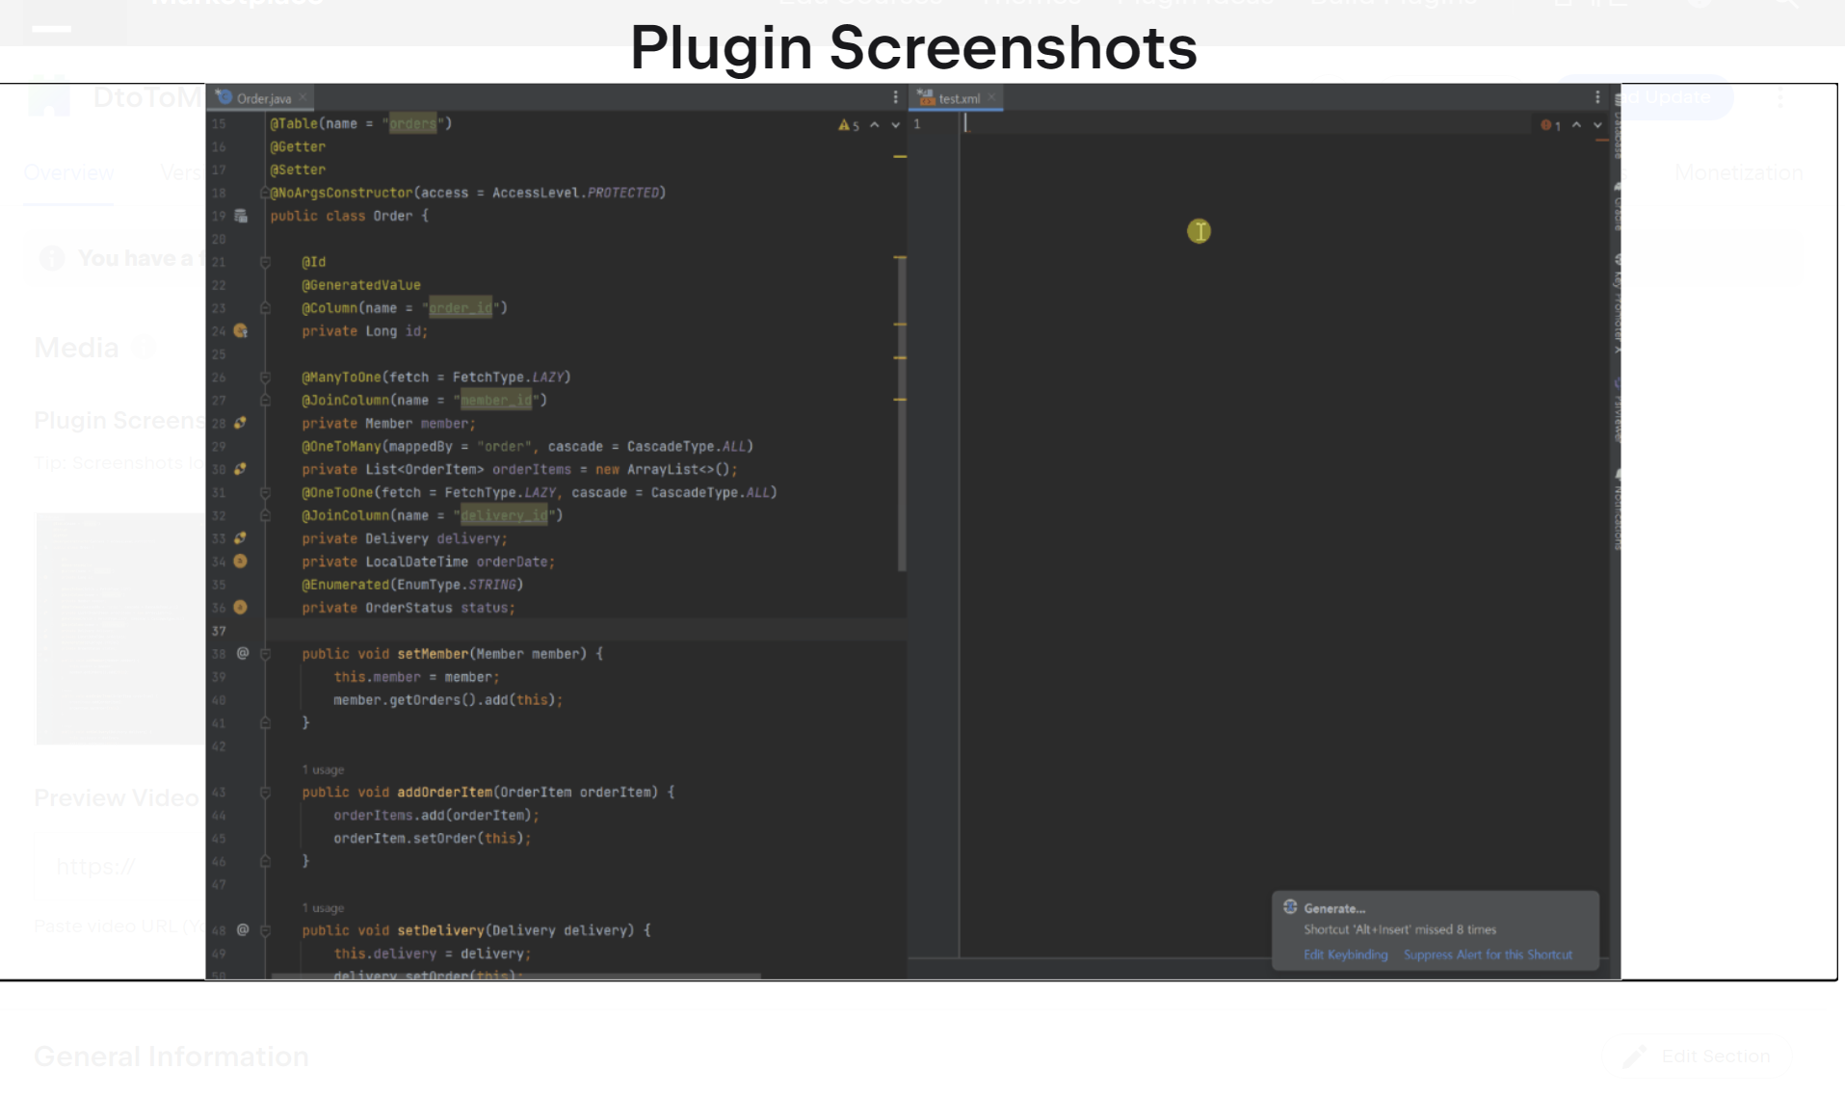1845x1096 pixels.
Task: Open the test.xml pane's three-dot menu
Action: point(1597,97)
